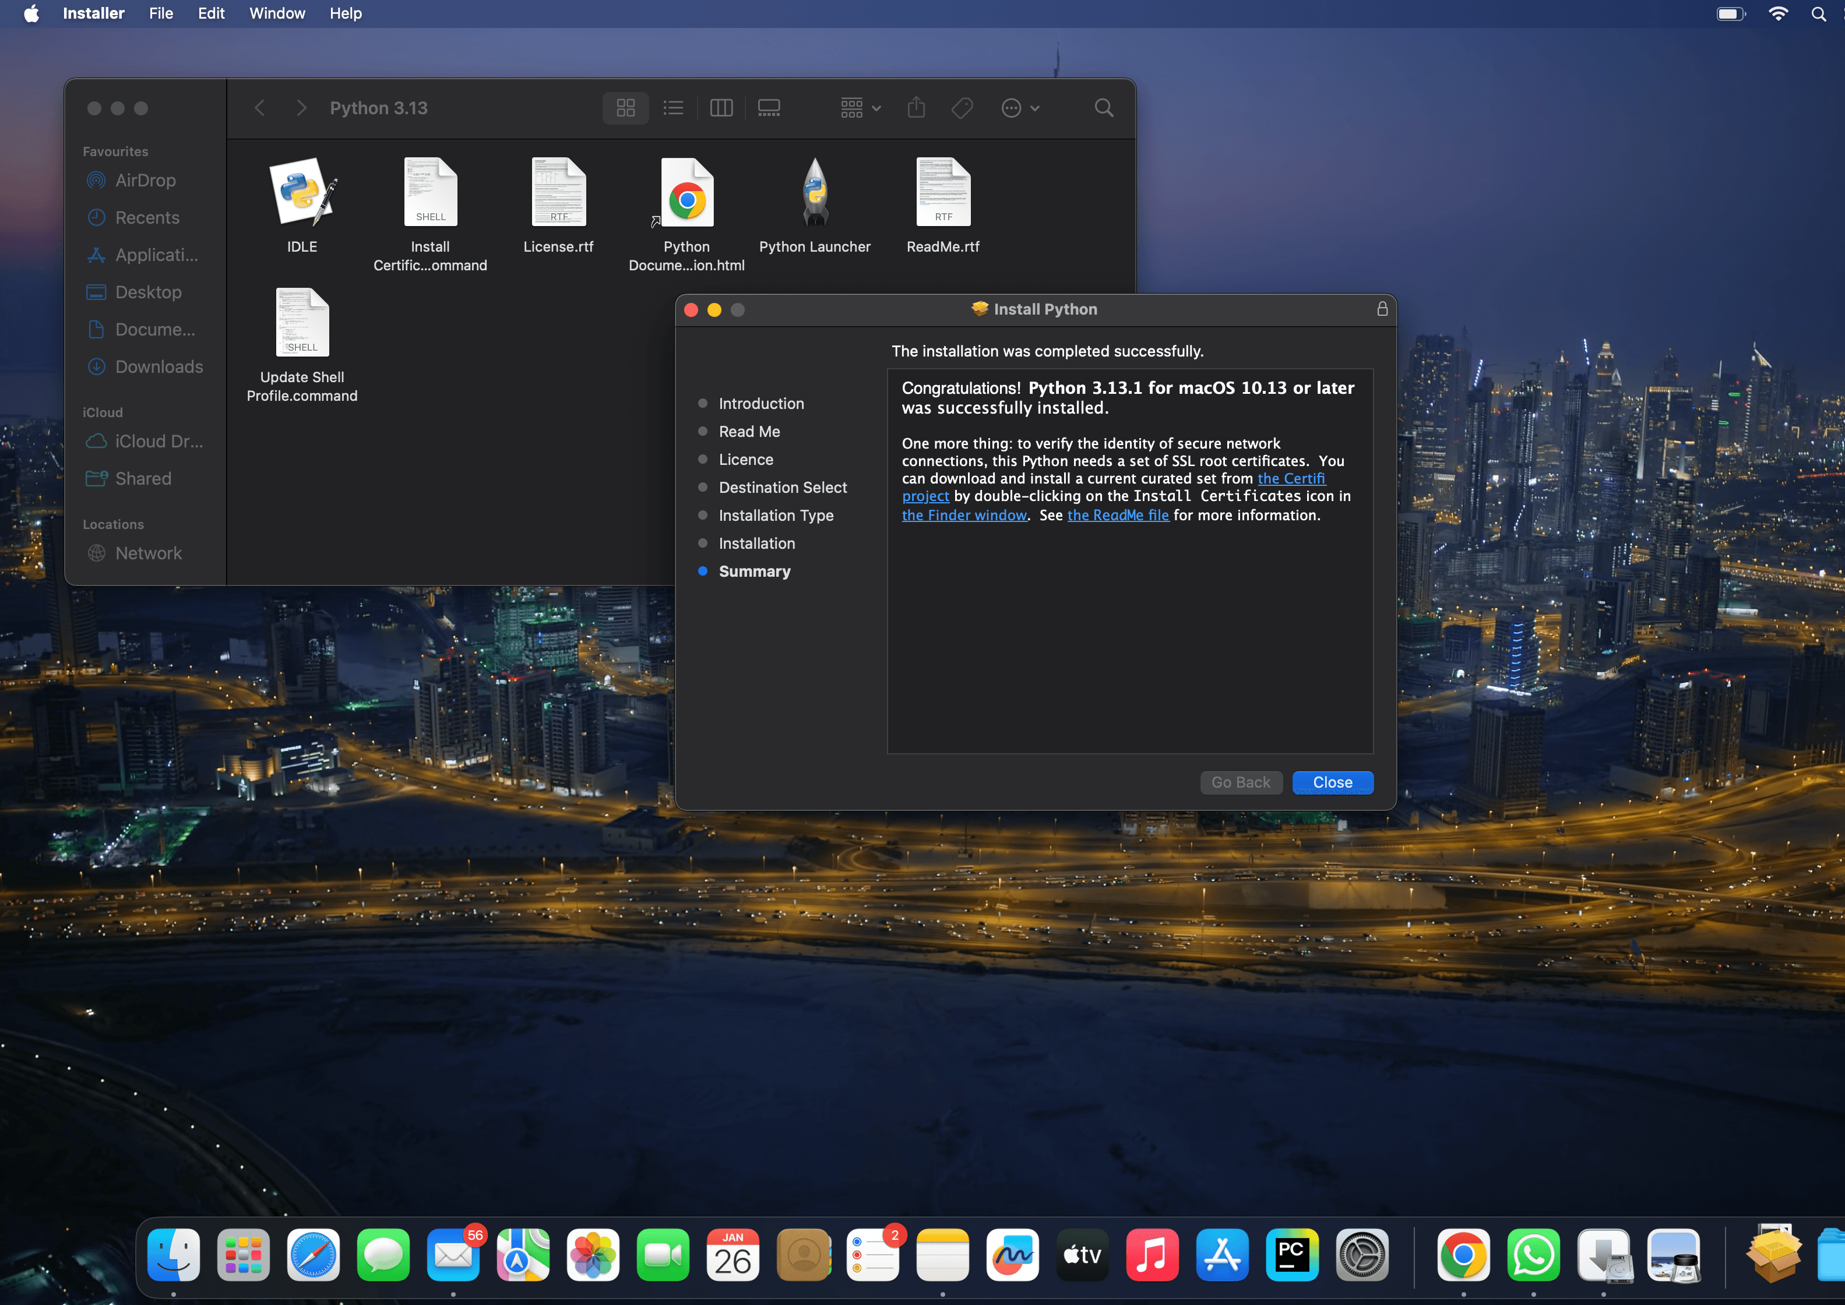Screen dimensions: 1845x1305
Task: Open the Help menu
Action: pos(346,13)
